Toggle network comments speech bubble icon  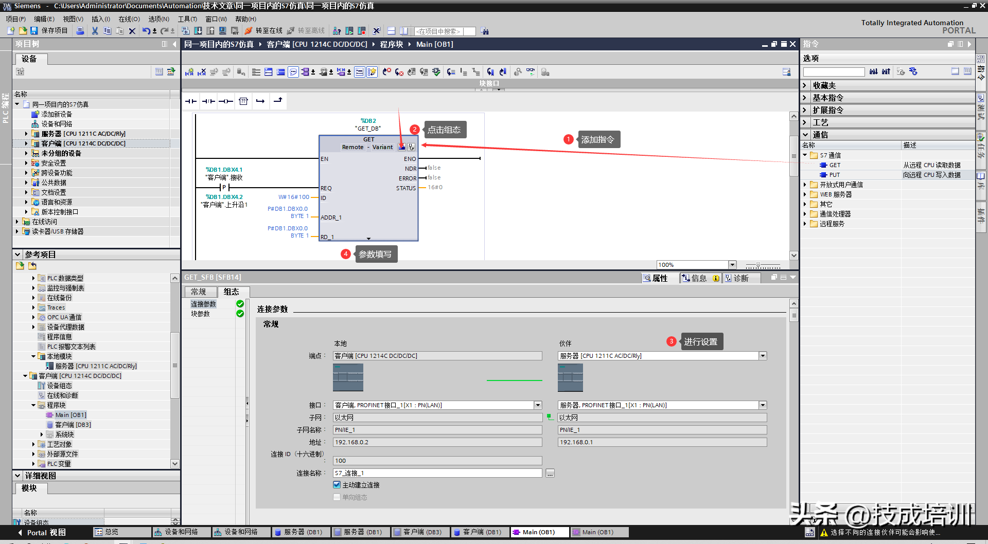293,72
